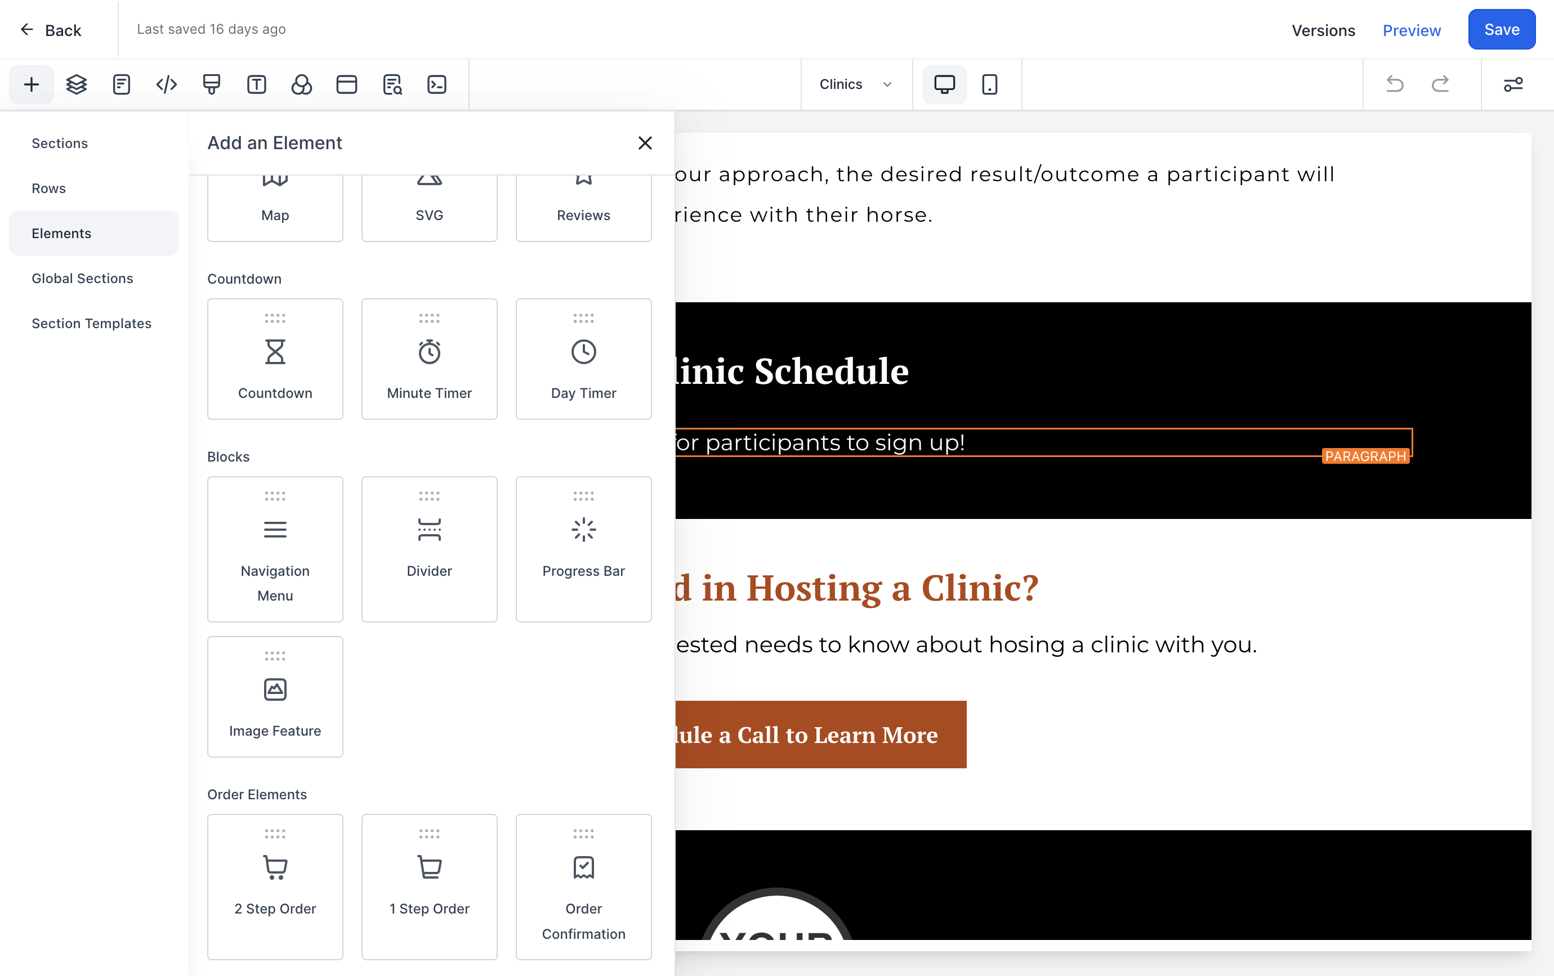Click the overlapping circles colors icon
Viewport: 1554px width, 976px height.
coord(301,84)
